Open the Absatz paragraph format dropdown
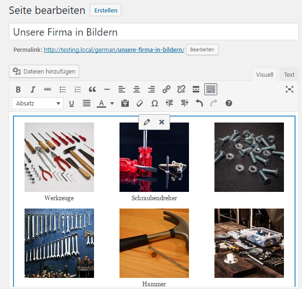The width and height of the screenshot is (302, 289). point(38,104)
